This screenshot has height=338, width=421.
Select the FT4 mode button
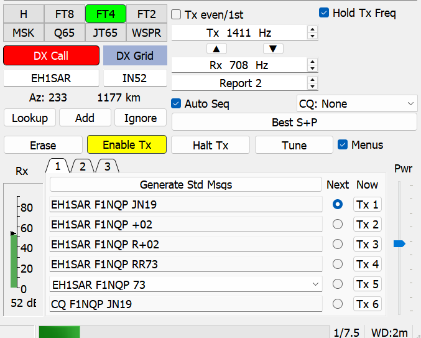(x=106, y=14)
